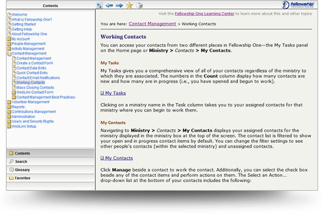Open the Contact Data Entry topic
324x215 pixels.
click(x=31, y=68)
